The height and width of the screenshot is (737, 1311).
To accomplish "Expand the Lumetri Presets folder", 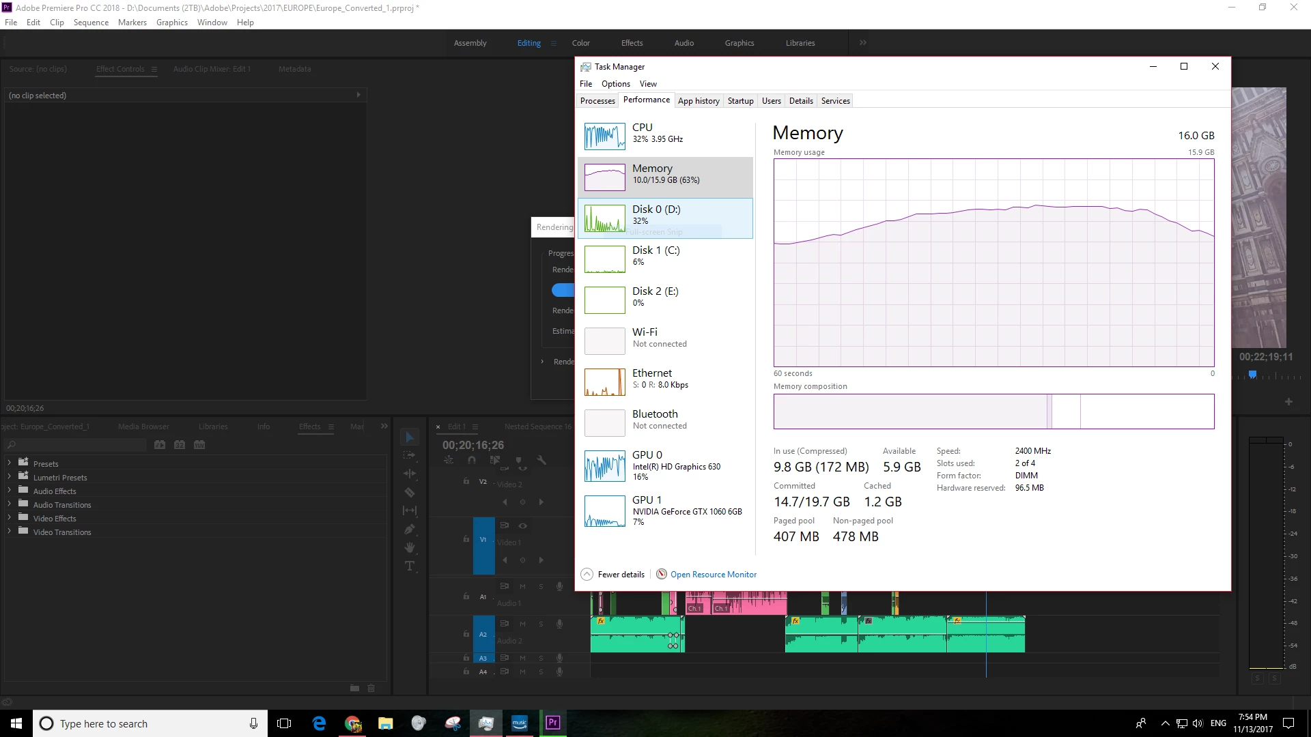I will pyautogui.click(x=9, y=477).
